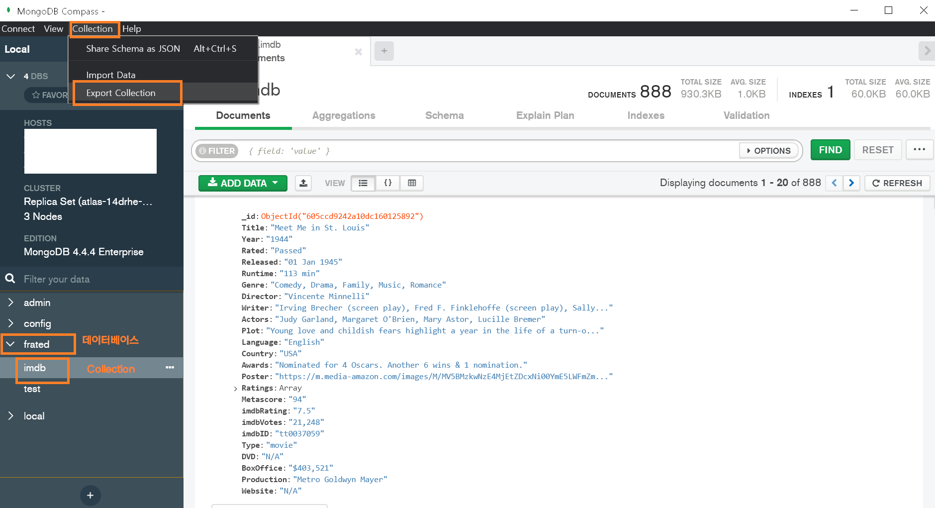The image size is (935, 508).
Task: Click the FIND button
Action: click(x=830, y=150)
